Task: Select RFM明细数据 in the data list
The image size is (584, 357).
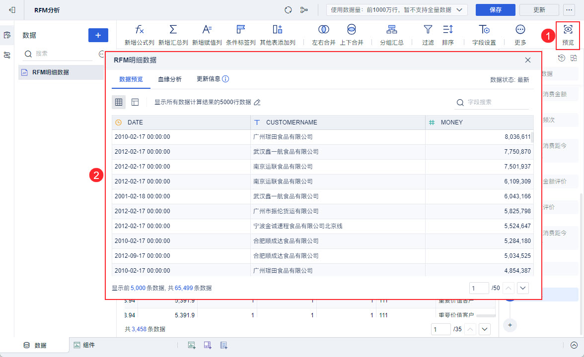Action: click(x=51, y=72)
